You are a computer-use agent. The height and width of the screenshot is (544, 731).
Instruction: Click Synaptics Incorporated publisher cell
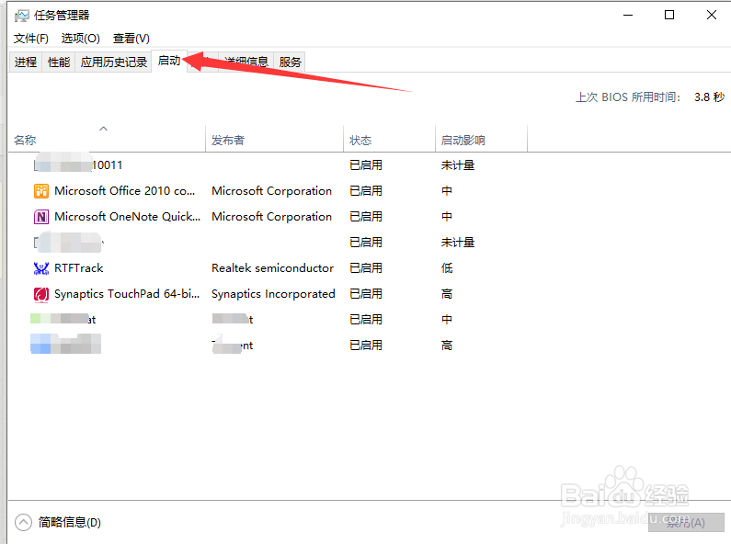pos(273,294)
